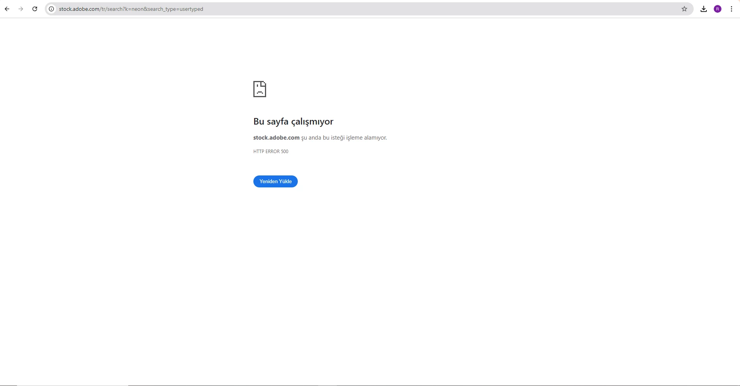The width and height of the screenshot is (740, 386).
Task: Focus the address bar showing the stock.adobe.com URL
Action: (x=369, y=9)
